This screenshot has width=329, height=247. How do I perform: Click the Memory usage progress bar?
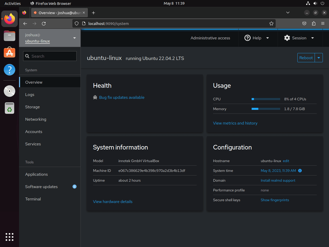tap(266, 109)
